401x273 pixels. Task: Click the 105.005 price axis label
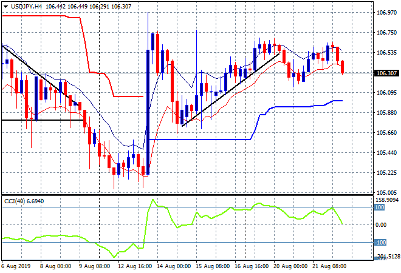tap(386, 193)
